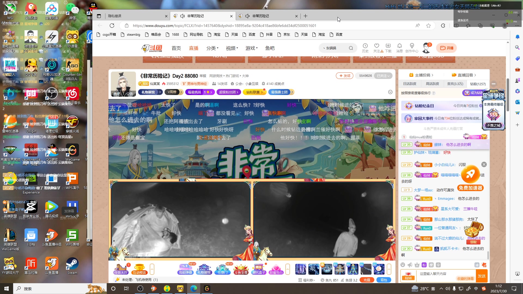Go to the 首页 home menu
Screen dimensions: 523x294
click(176, 48)
